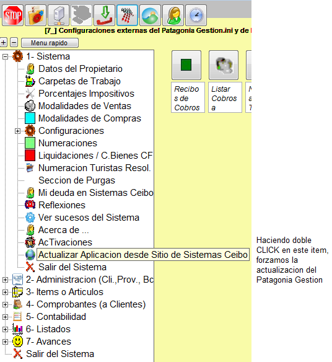
Task: Select Actualizar Aplicacion desde Sitio item
Action: coord(143,255)
